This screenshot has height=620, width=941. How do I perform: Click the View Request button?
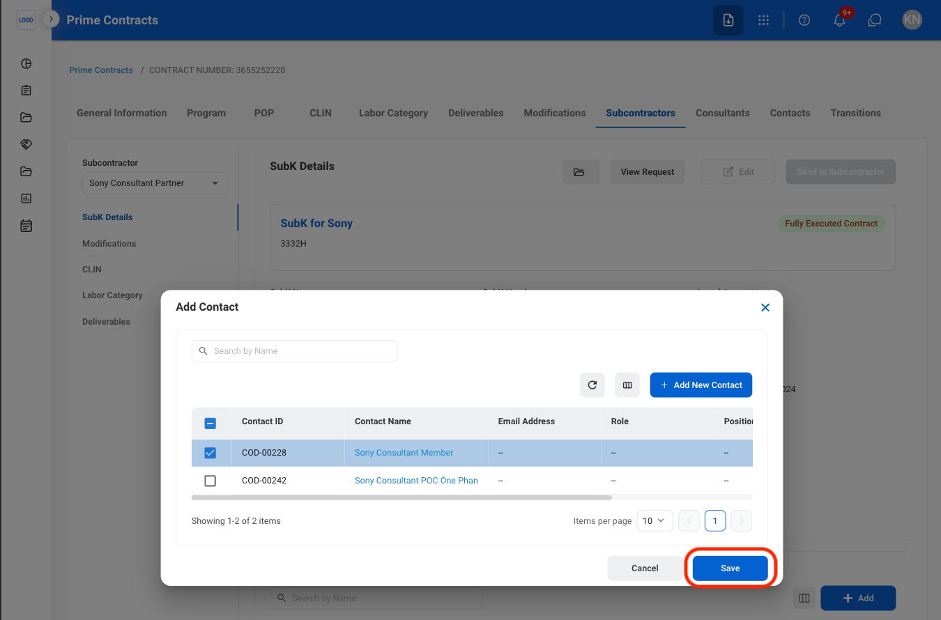pos(648,172)
